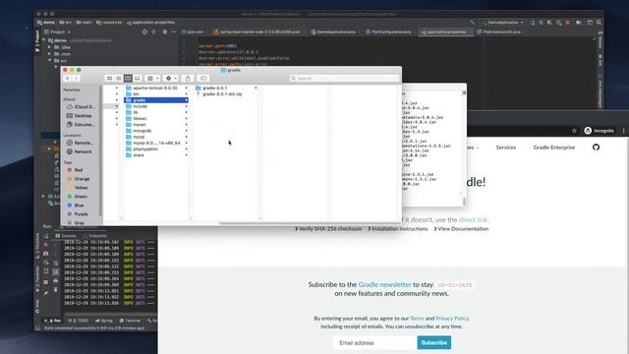Open pom.xml tab in IntelliJ
The width and height of the screenshot is (629, 354).
[193, 31]
